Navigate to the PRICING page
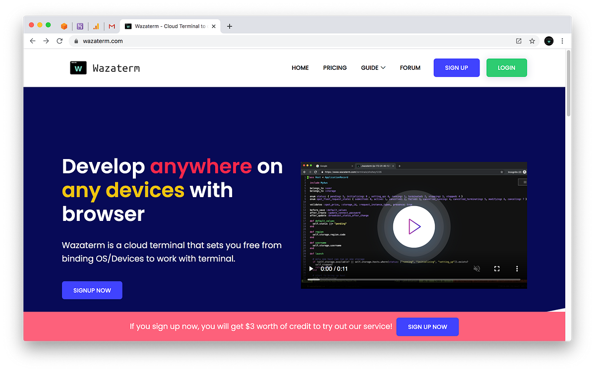This screenshot has width=595, height=372. pyautogui.click(x=335, y=67)
